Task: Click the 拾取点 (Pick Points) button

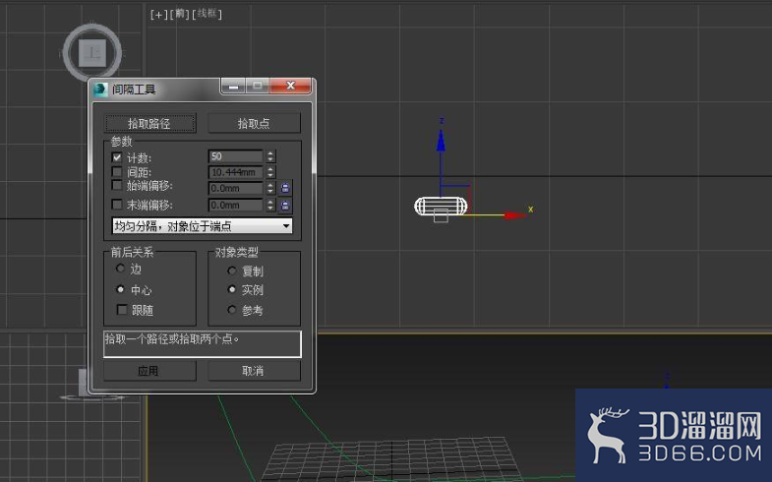Action: click(x=254, y=123)
